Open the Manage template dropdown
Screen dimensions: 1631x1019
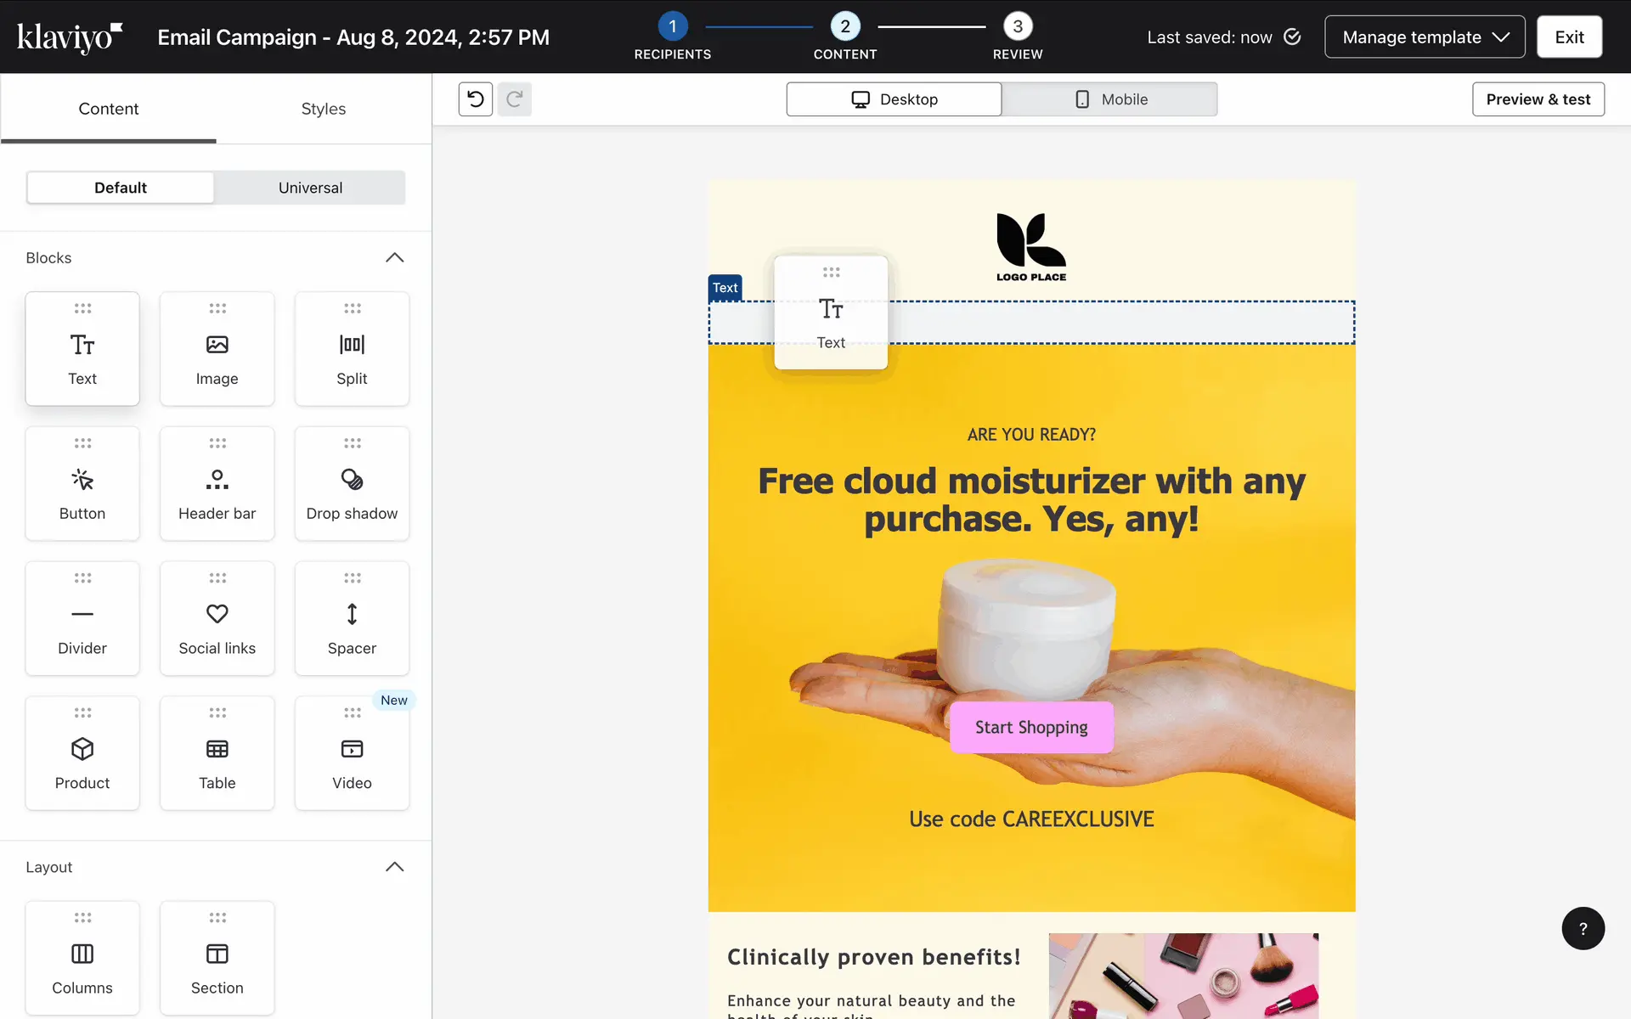1425,37
